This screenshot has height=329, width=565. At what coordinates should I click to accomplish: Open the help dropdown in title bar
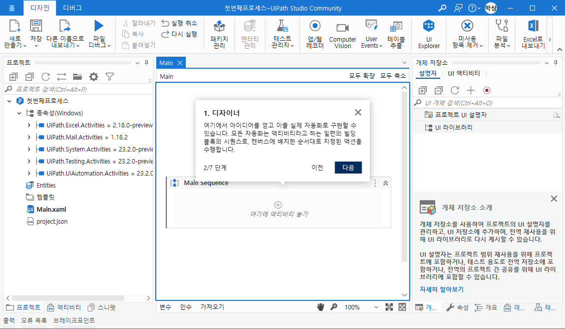[x=474, y=8]
